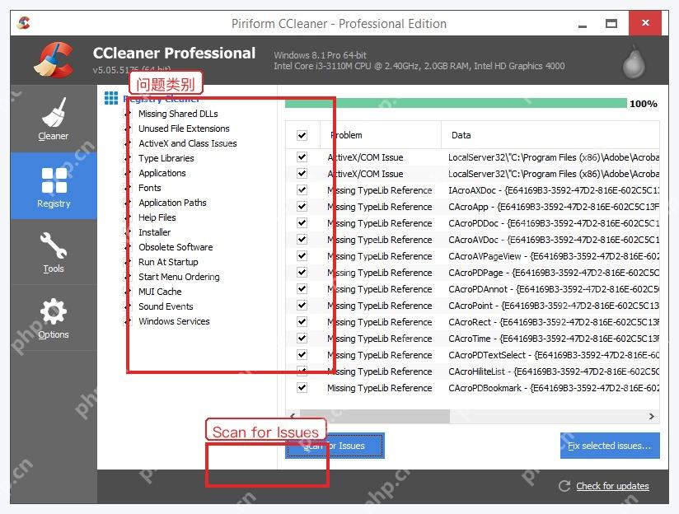Select Help Files category
Screen dimensions: 679x514
tap(157, 217)
